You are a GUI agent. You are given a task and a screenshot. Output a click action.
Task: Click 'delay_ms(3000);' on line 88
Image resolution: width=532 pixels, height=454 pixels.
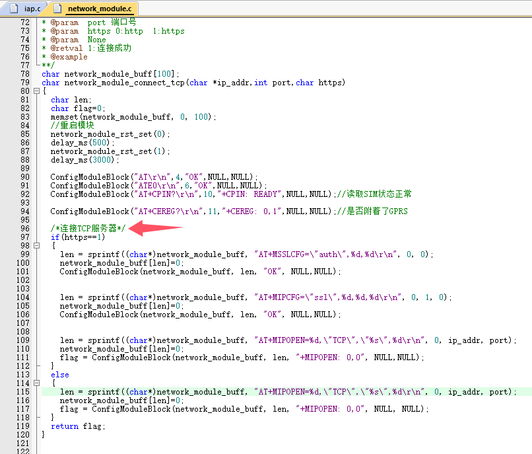[85, 160]
